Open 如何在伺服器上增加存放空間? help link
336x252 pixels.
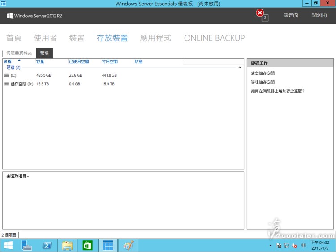[277, 91]
